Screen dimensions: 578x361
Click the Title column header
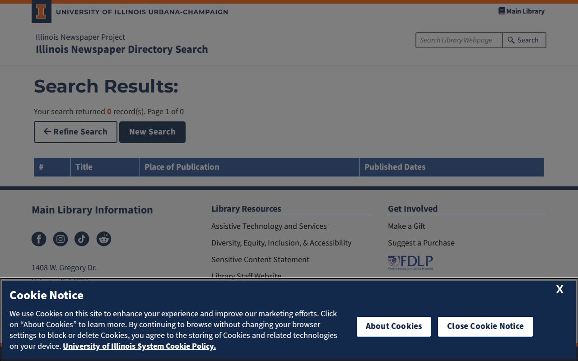coord(105,167)
